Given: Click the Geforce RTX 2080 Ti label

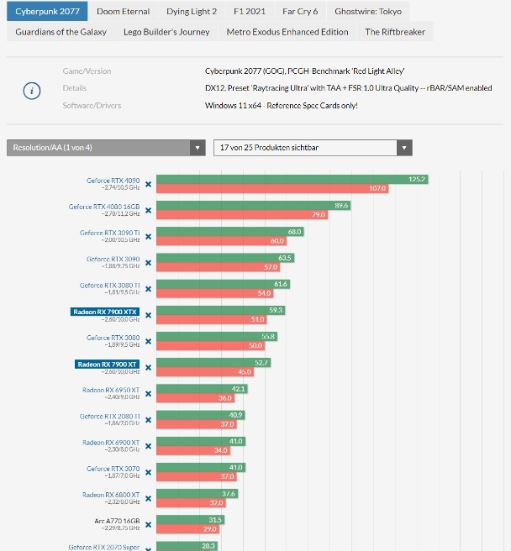Looking at the screenshot, I should tap(109, 416).
